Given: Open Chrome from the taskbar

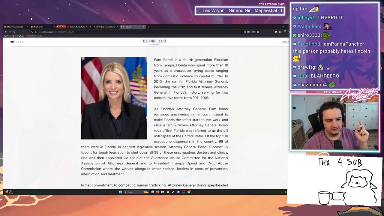Looking at the screenshot, I should pos(189,192).
